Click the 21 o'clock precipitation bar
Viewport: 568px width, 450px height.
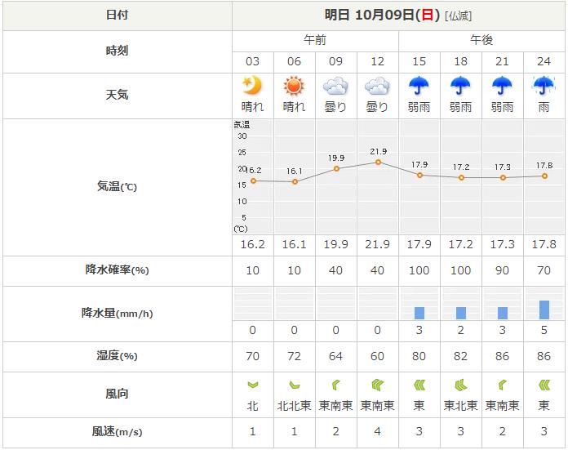point(503,313)
